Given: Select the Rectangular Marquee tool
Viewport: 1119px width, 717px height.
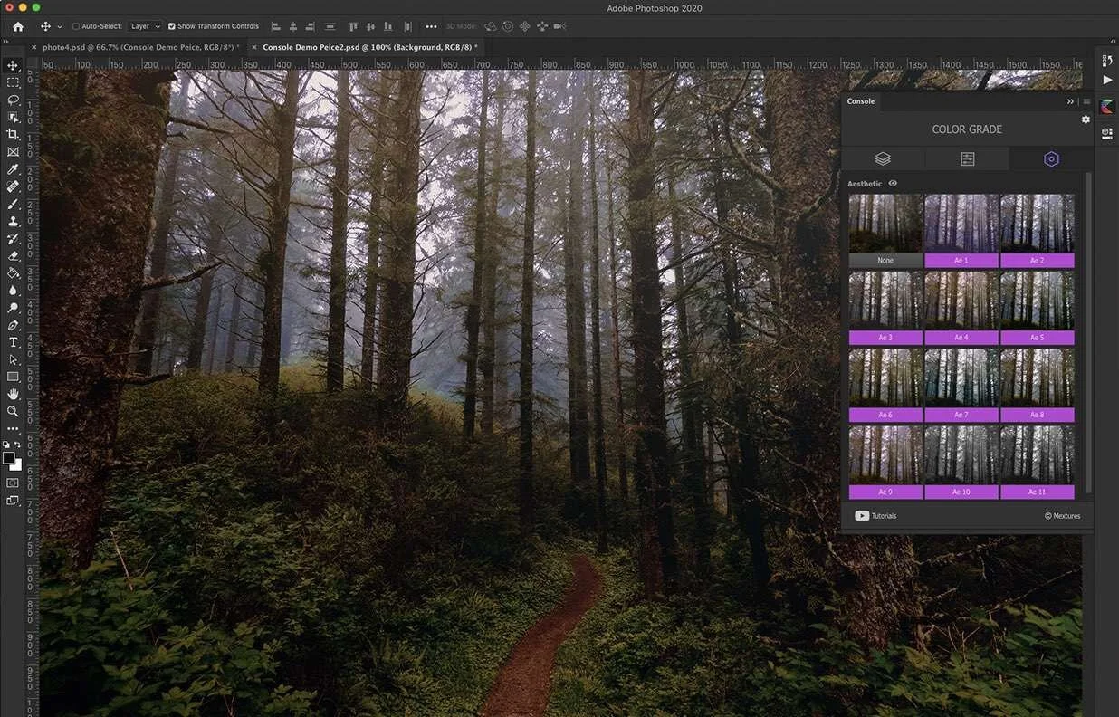Looking at the screenshot, I should 13,82.
